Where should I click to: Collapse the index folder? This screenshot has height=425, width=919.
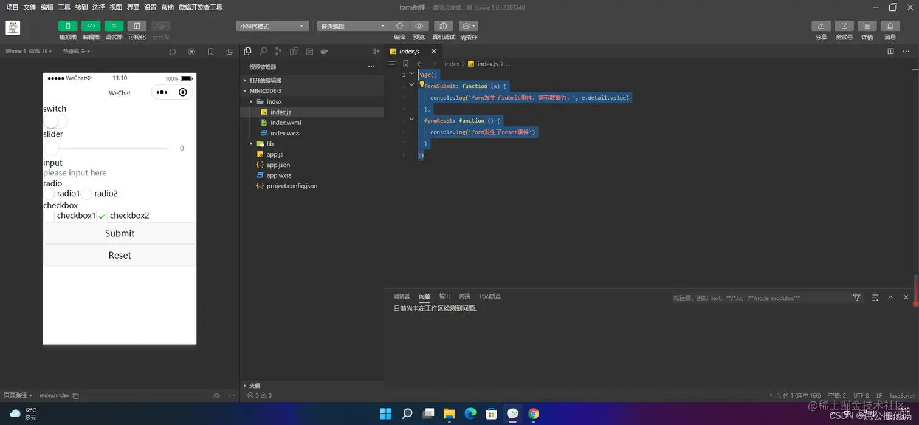coord(312,101)
